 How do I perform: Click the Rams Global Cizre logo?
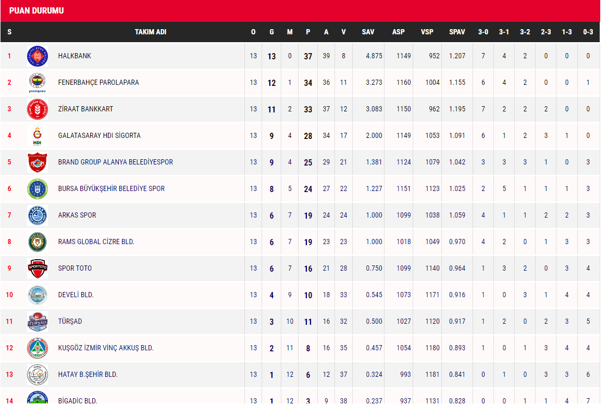pos(38,242)
